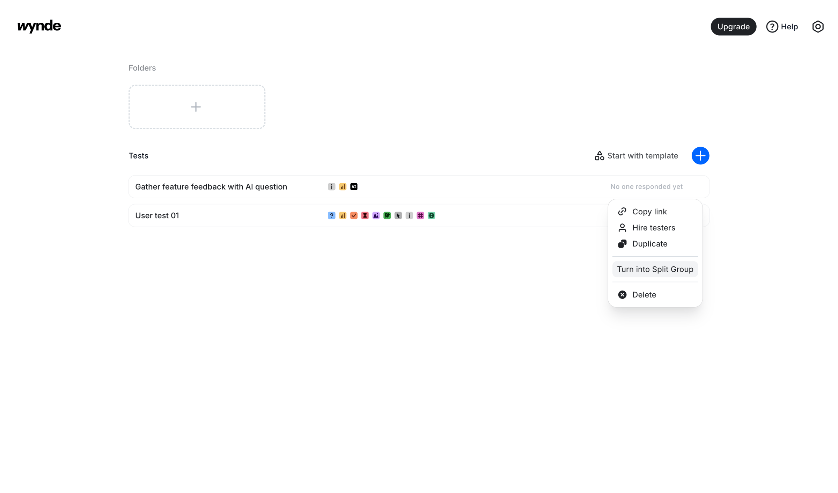Click the blue plus new test button

click(700, 156)
